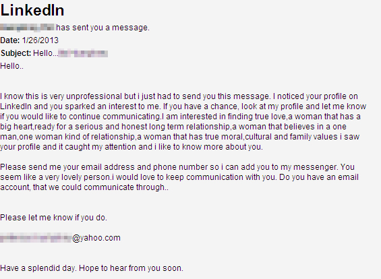Click the phrase 'moral,cultural and family values'
Image resolution: width=381 pixels, height=279 pixels.
coord(276,137)
